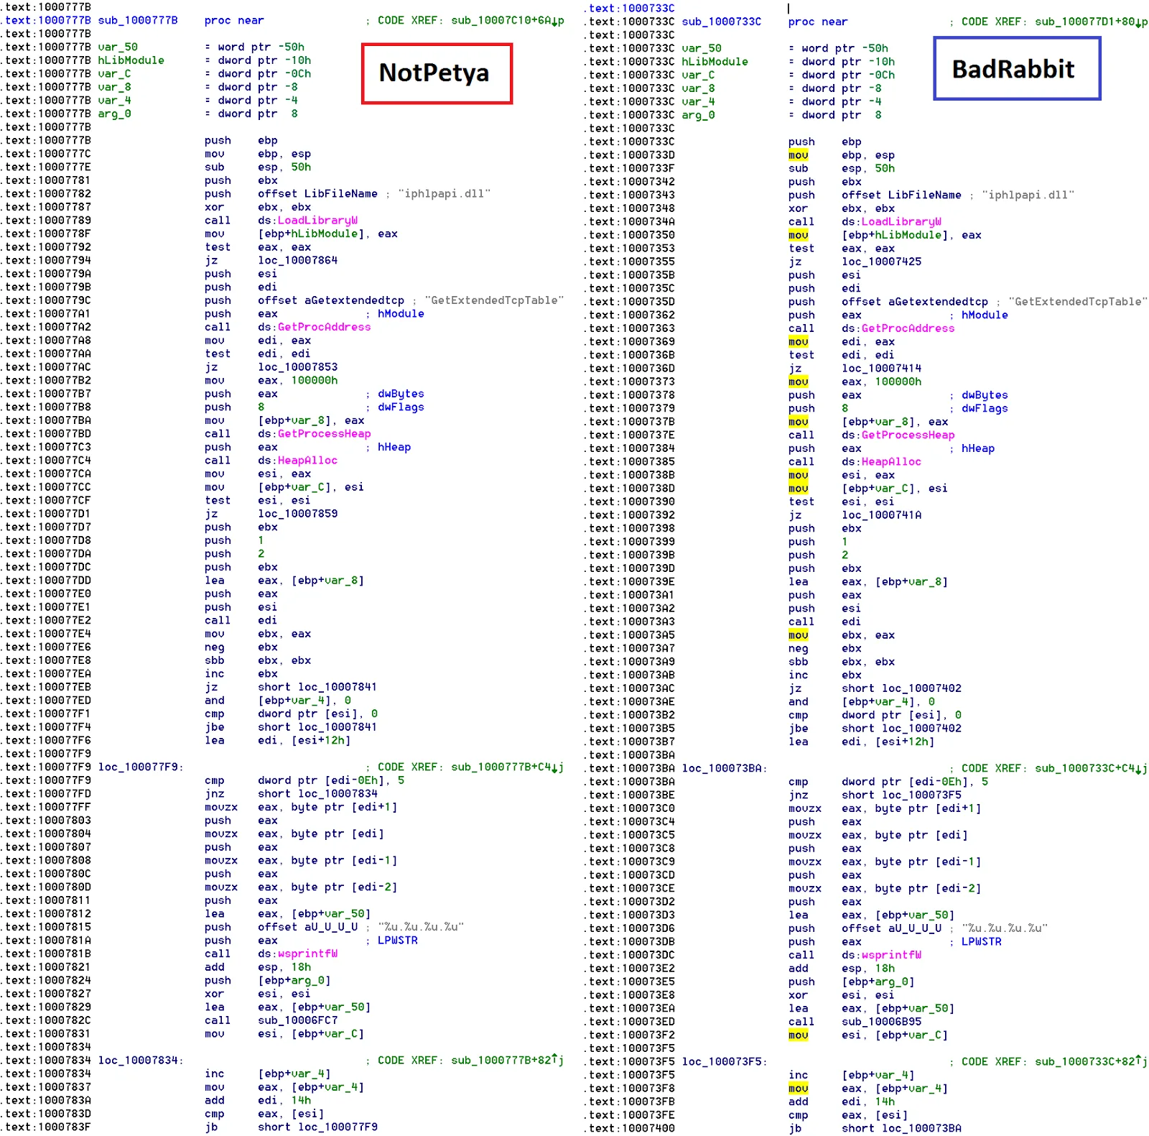Select hLibModule variable declaration in BadRabbit listing
The width and height of the screenshot is (1149, 1136).
pos(715,62)
